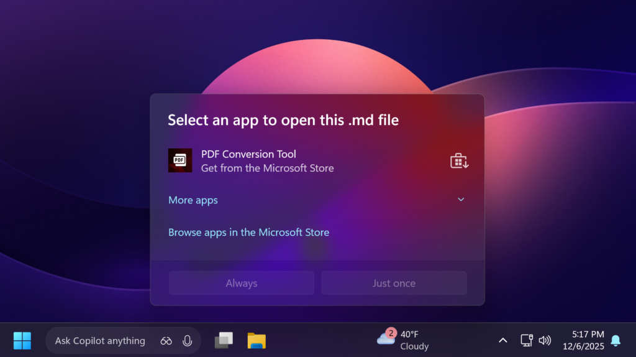Open Browse apps in the Microsoft Store

(248, 233)
